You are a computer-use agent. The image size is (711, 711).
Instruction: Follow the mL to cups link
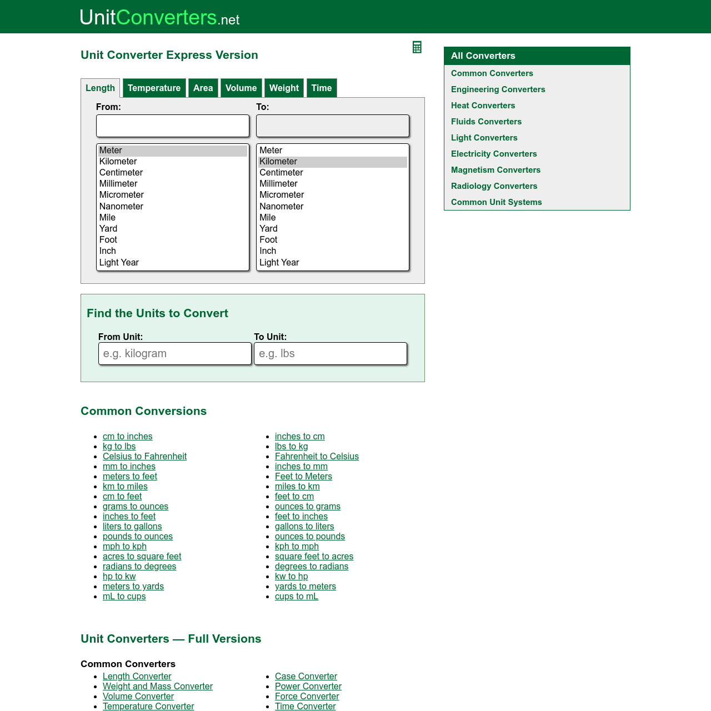[x=124, y=597]
